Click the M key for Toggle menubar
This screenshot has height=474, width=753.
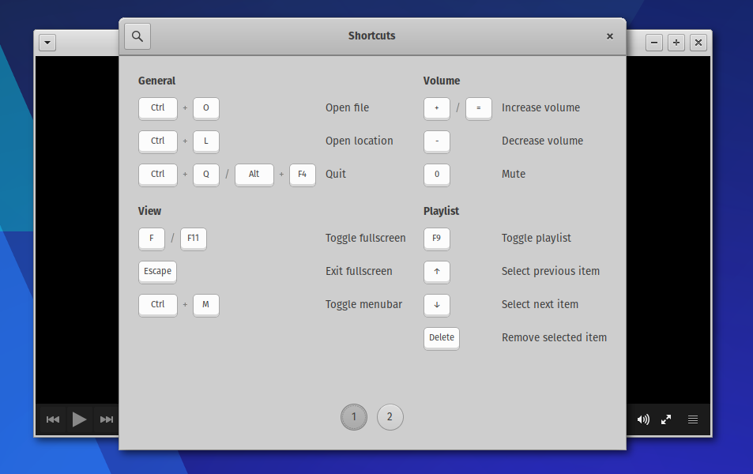(205, 305)
